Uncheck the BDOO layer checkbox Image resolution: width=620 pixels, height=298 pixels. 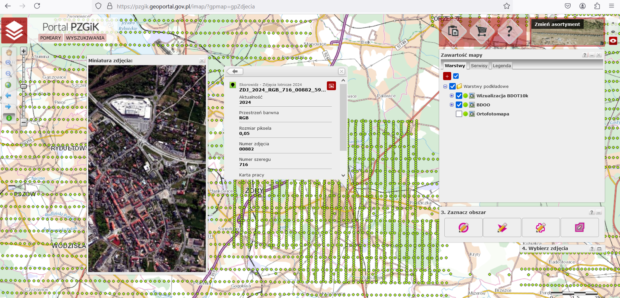click(459, 105)
